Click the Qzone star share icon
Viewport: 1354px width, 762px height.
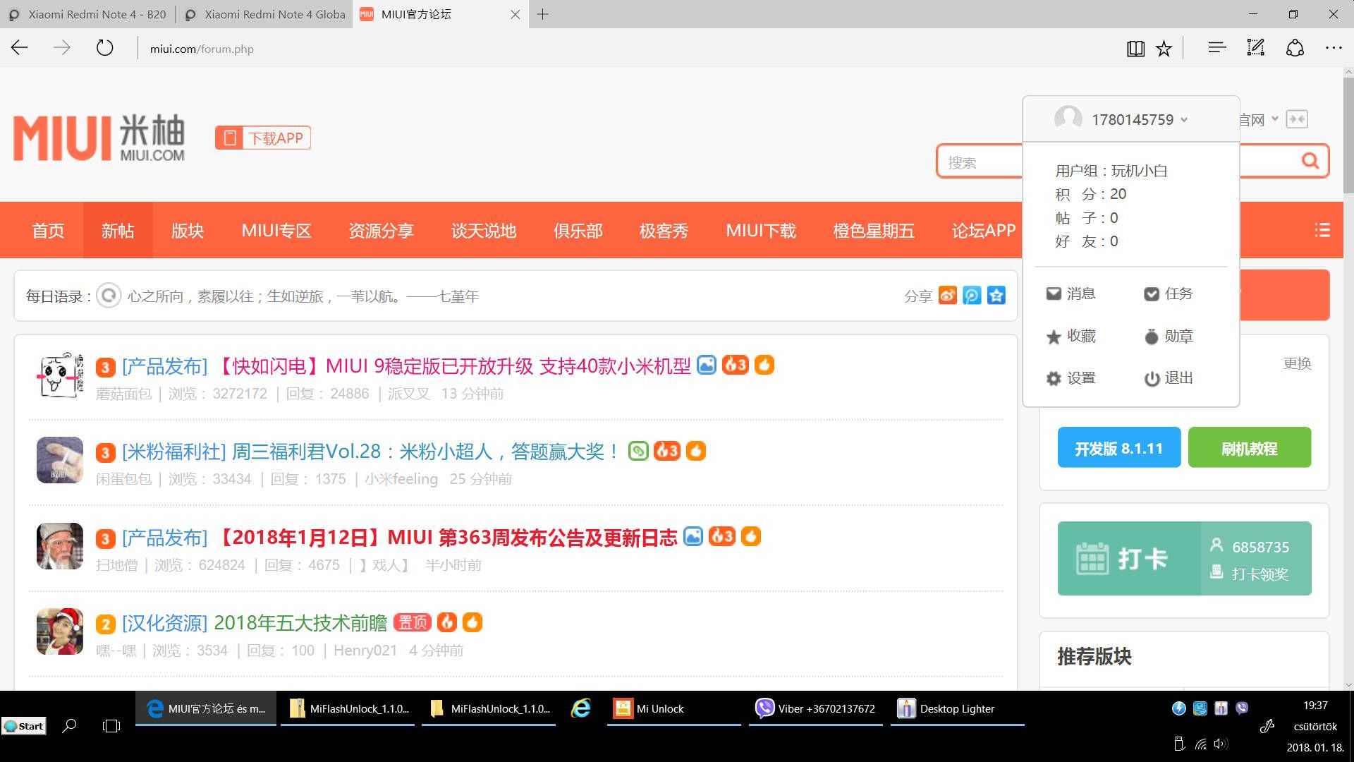click(x=996, y=296)
